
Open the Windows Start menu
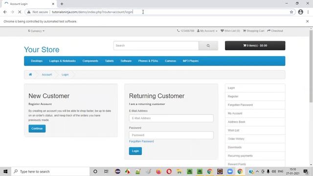coord(5,172)
